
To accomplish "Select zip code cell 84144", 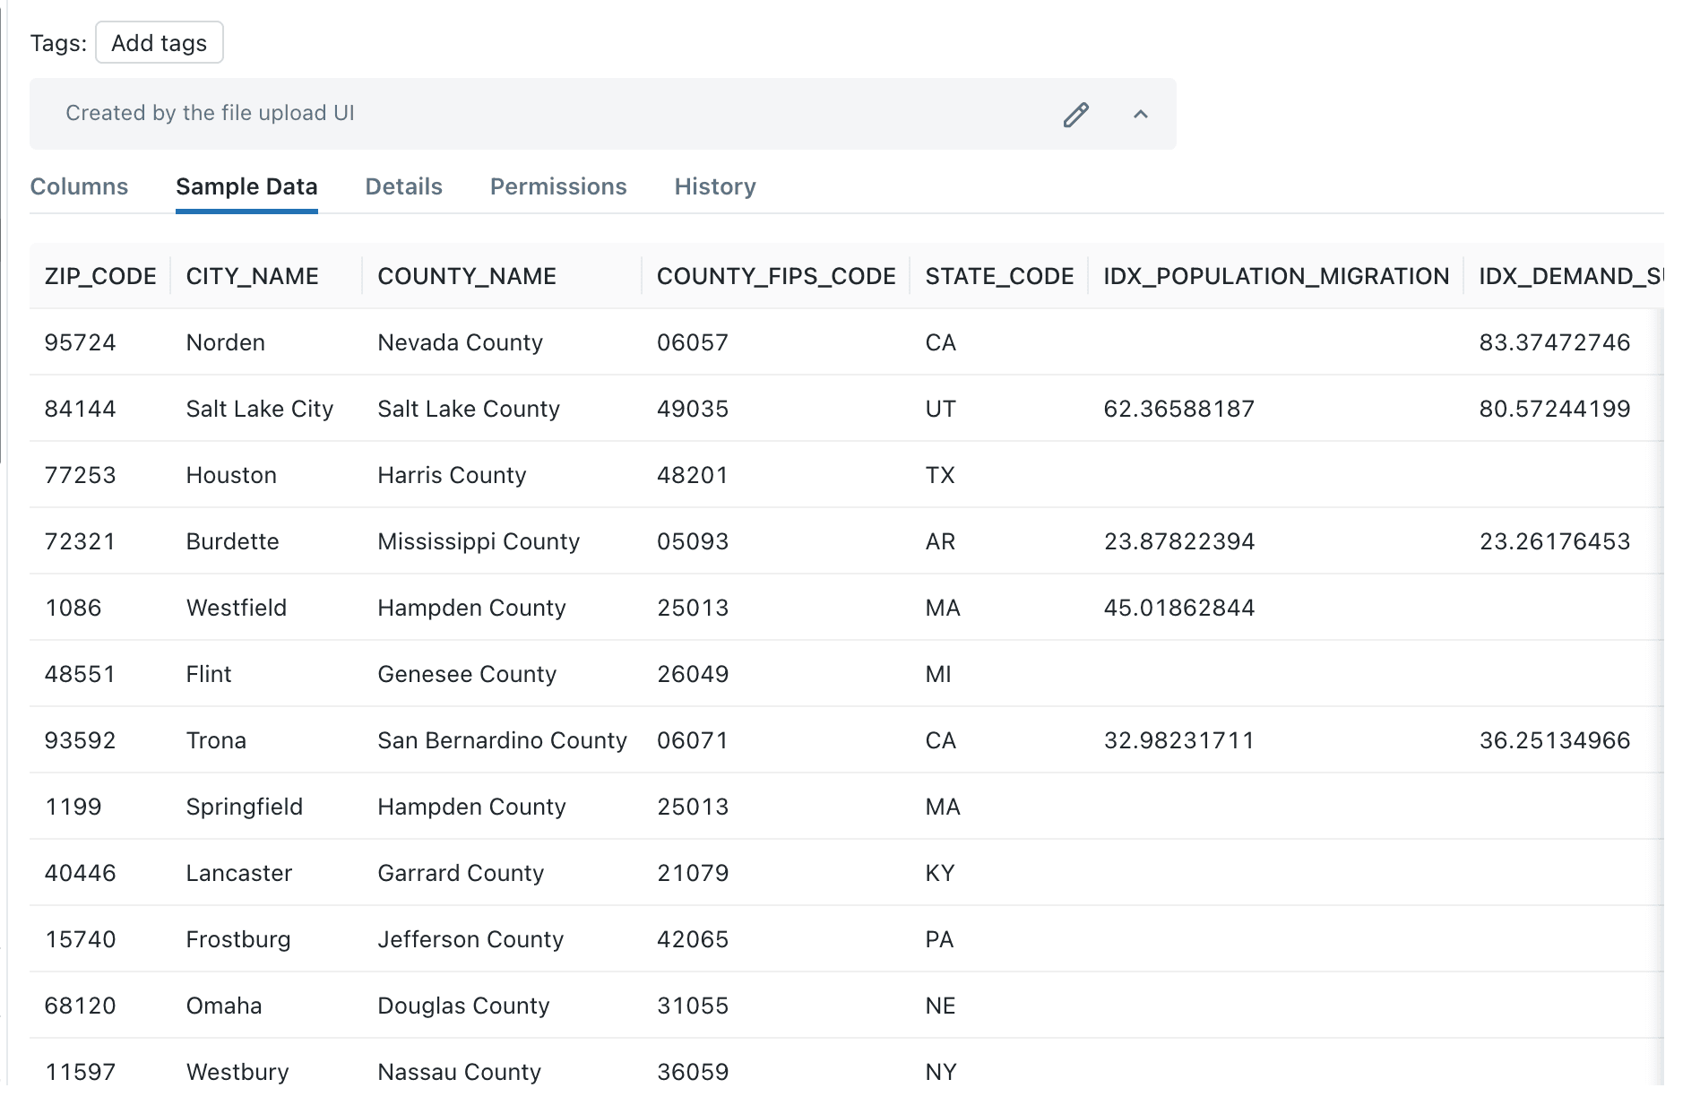I will click(81, 409).
